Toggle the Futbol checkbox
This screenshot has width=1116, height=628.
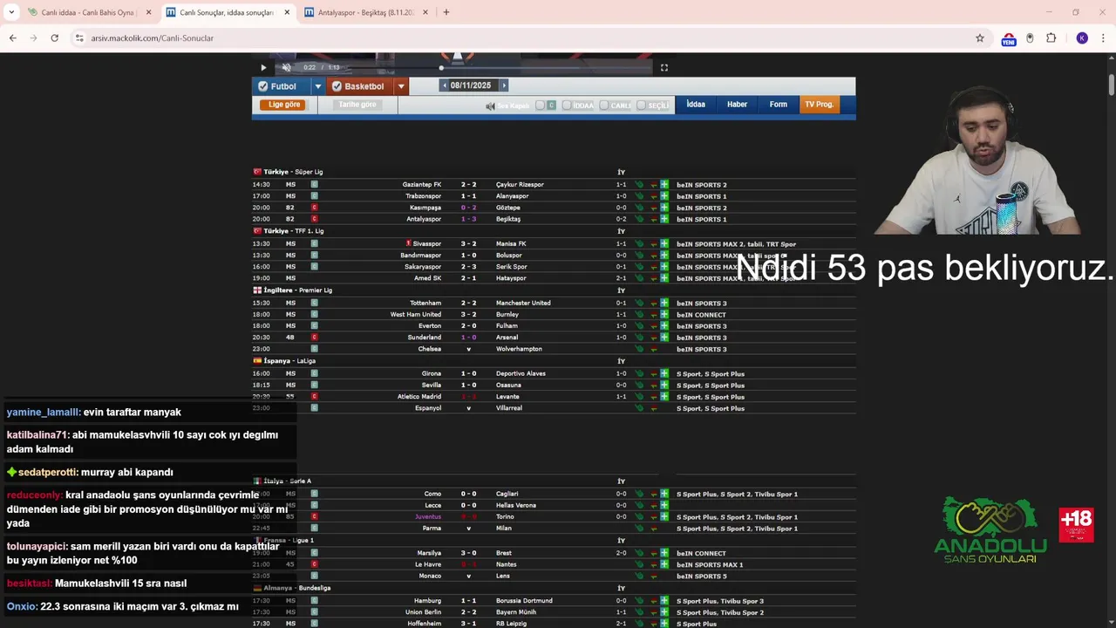click(x=264, y=86)
